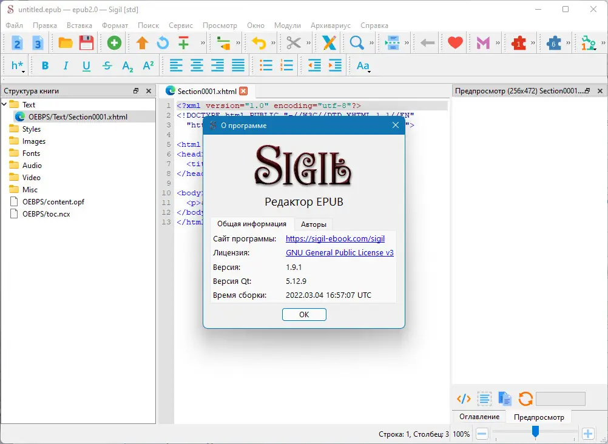
Task: Save the book with the floppy disk icon
Action: click(86, 42)
